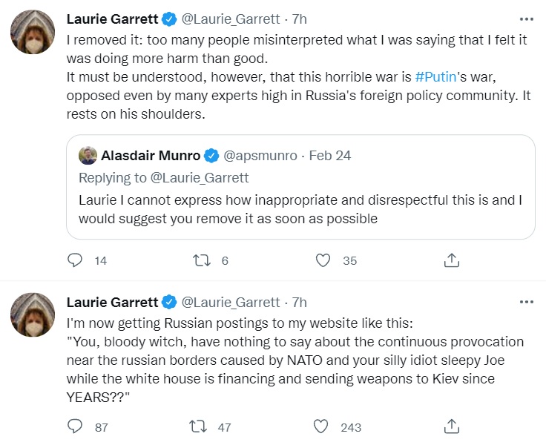Open @Laurie_Garrett handle in first tweet header

(231, 19)
